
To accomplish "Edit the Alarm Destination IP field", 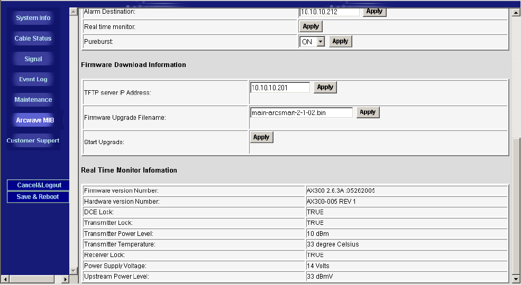I will click(330, 12).
